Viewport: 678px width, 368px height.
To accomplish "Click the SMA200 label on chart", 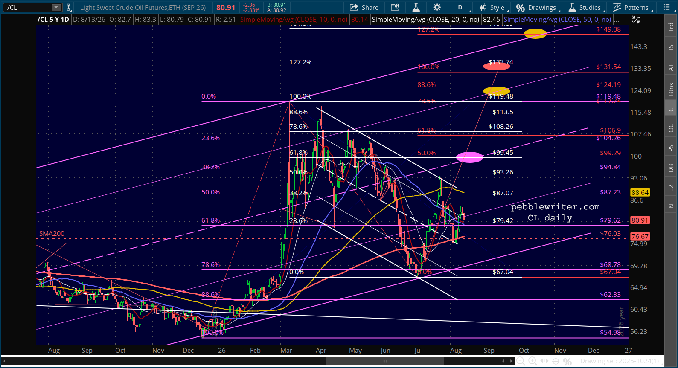I will click(52, 234).
